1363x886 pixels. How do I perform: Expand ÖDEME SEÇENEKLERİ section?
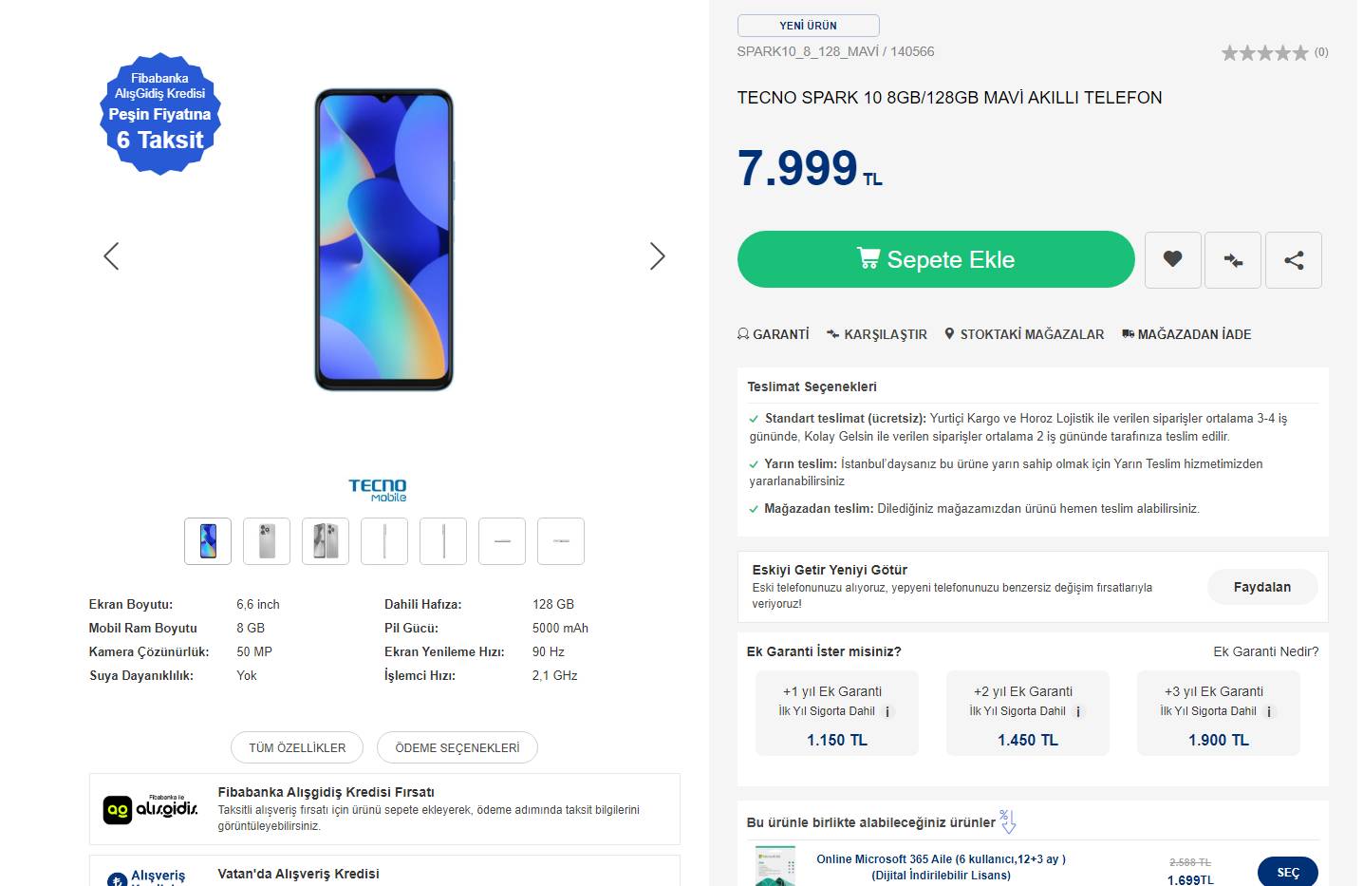(457, 747)
